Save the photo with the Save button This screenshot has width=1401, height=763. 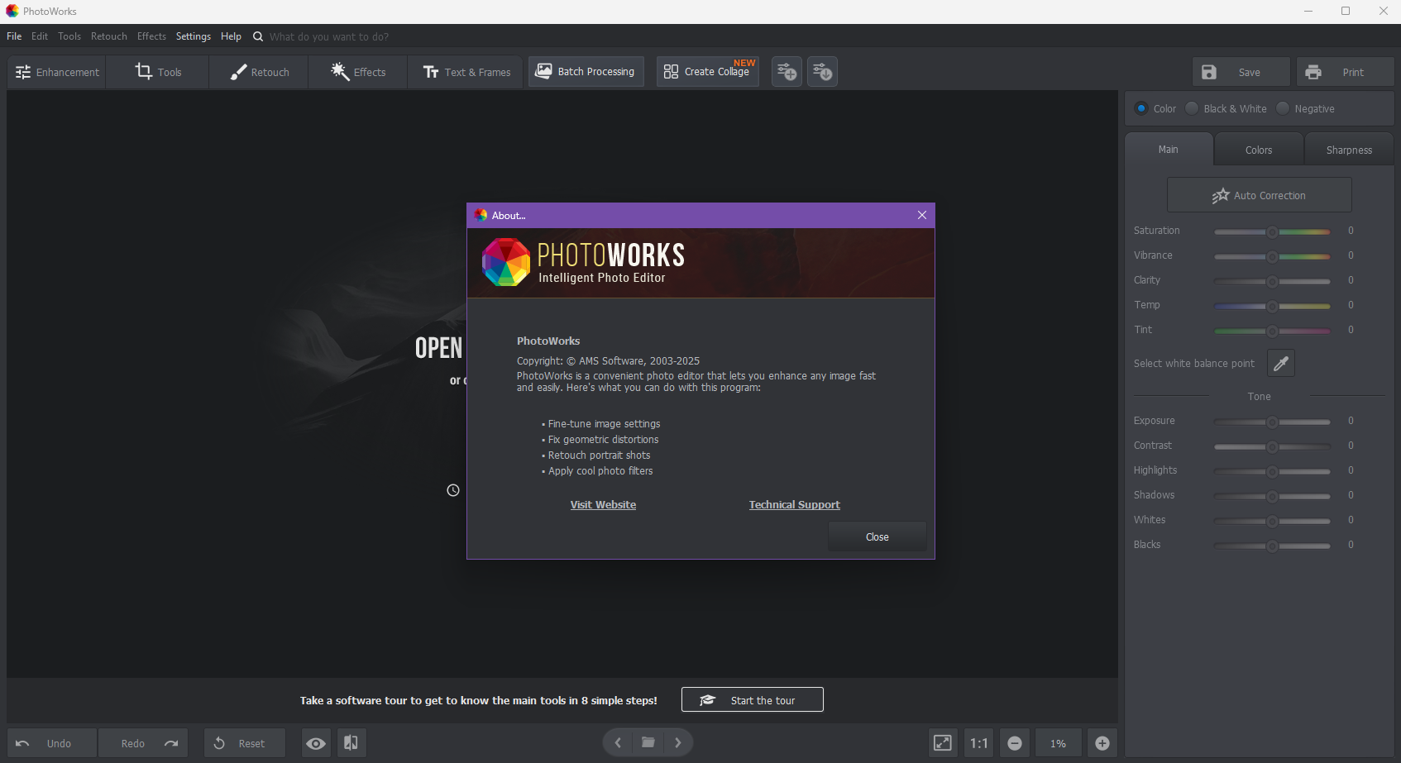pos(1241,72)
